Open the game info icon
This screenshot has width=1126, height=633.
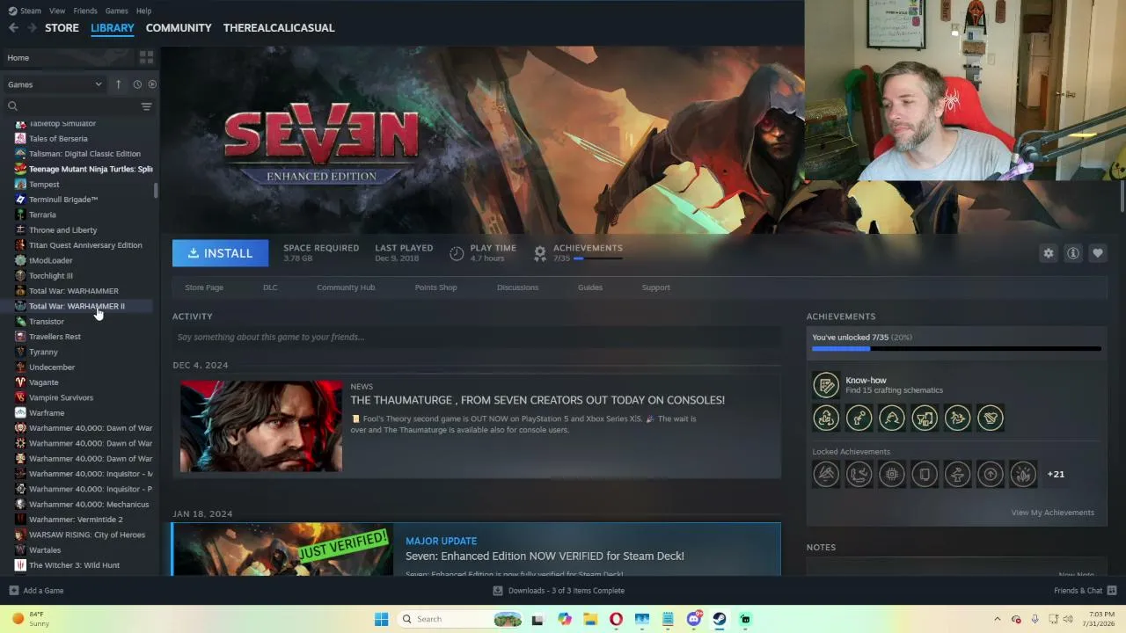click(1073, 253)
